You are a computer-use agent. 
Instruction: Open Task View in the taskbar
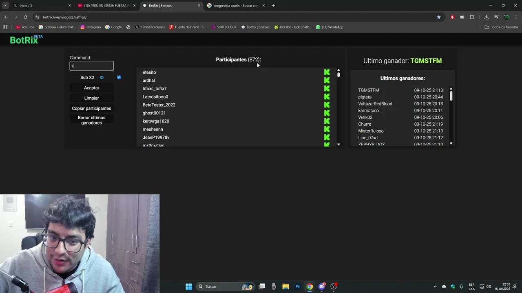pyautogui.click(x=262, y=286)
